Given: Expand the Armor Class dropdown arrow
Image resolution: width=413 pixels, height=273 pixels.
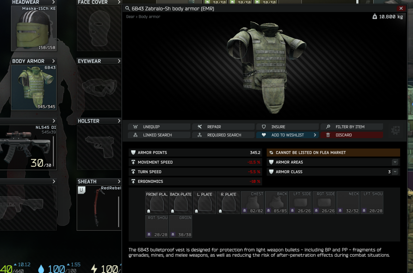Looking at the screenshot, I should [395, 172].
